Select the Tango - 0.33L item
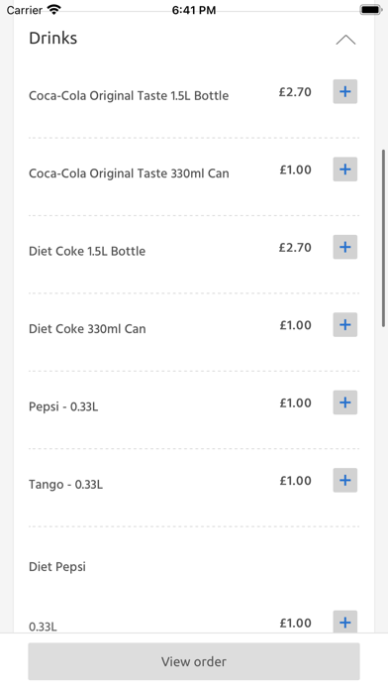388x690 pixels. (65, 485)
